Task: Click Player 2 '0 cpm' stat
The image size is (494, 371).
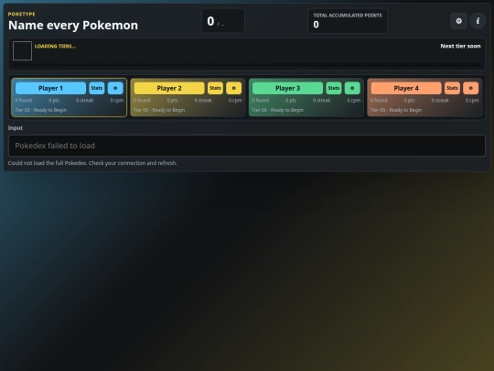Action: (x=235, y=101)
